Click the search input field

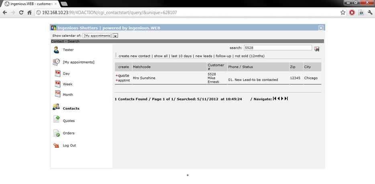point(277,48)
